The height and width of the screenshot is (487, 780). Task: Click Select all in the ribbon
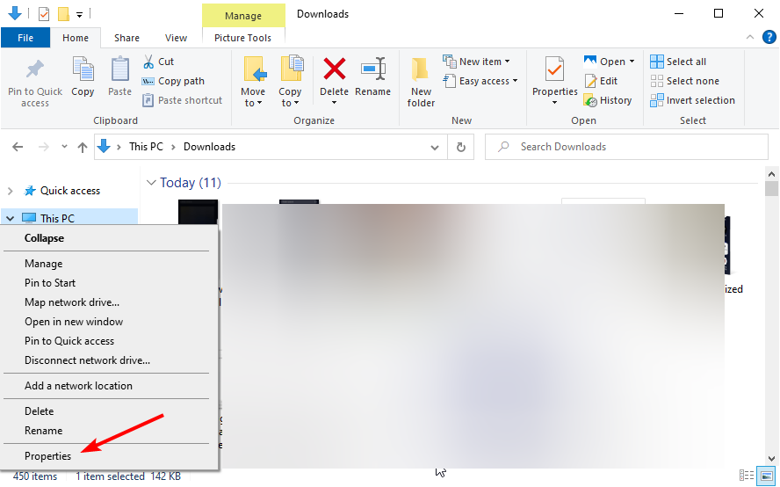(678, 62)
